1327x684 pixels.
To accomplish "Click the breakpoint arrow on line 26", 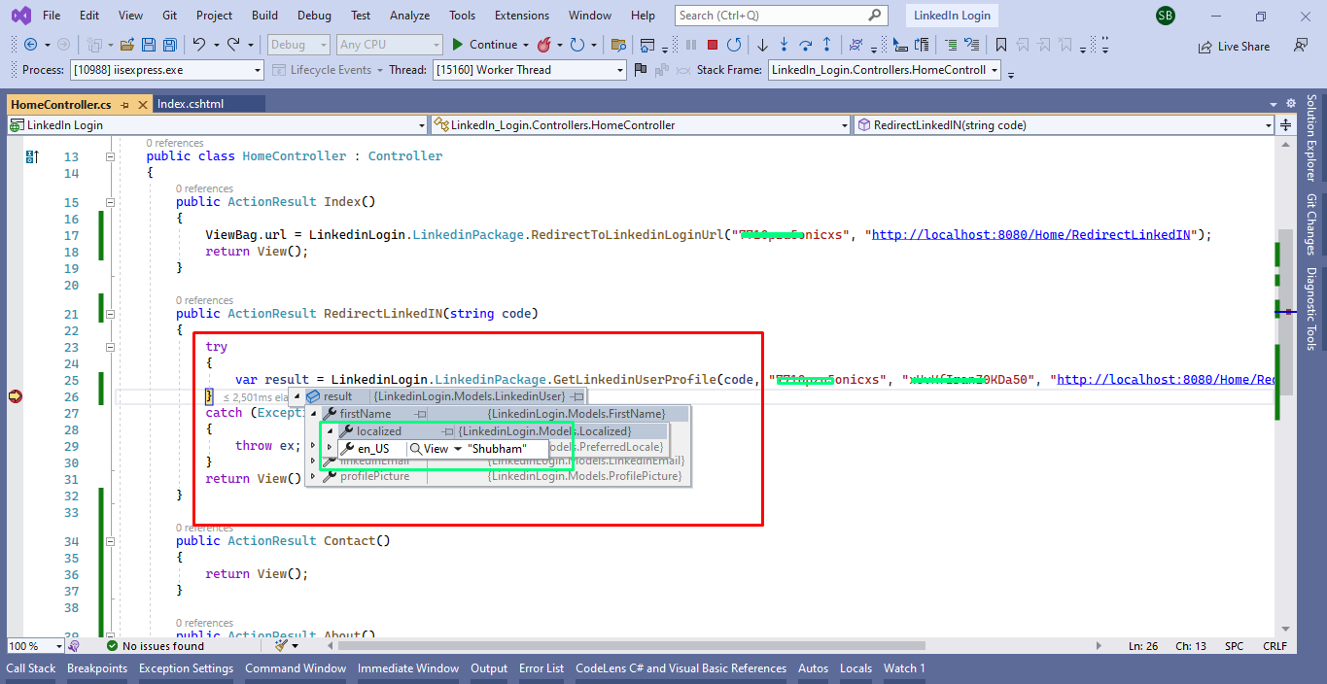I will (x=15, y=396).
